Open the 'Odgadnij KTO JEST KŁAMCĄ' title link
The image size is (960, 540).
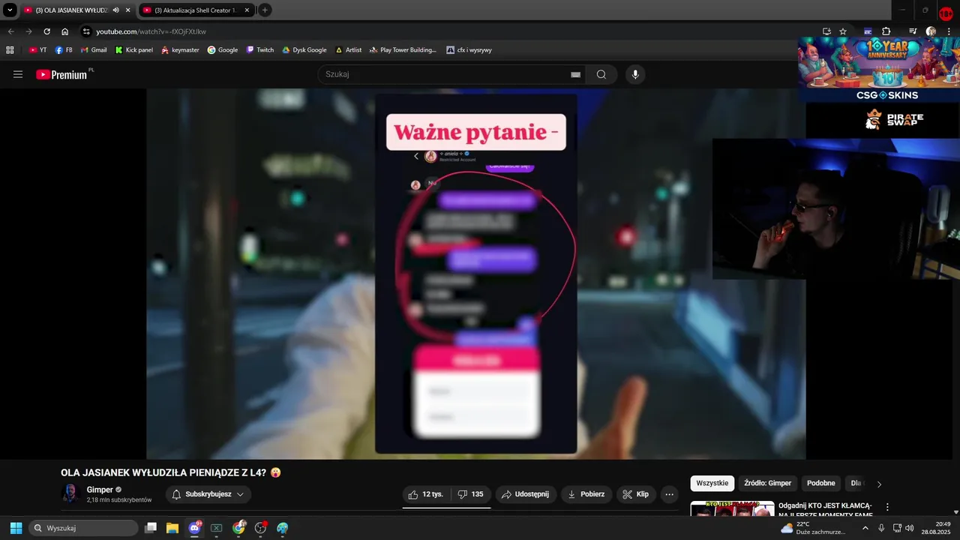tap(825, 510)
